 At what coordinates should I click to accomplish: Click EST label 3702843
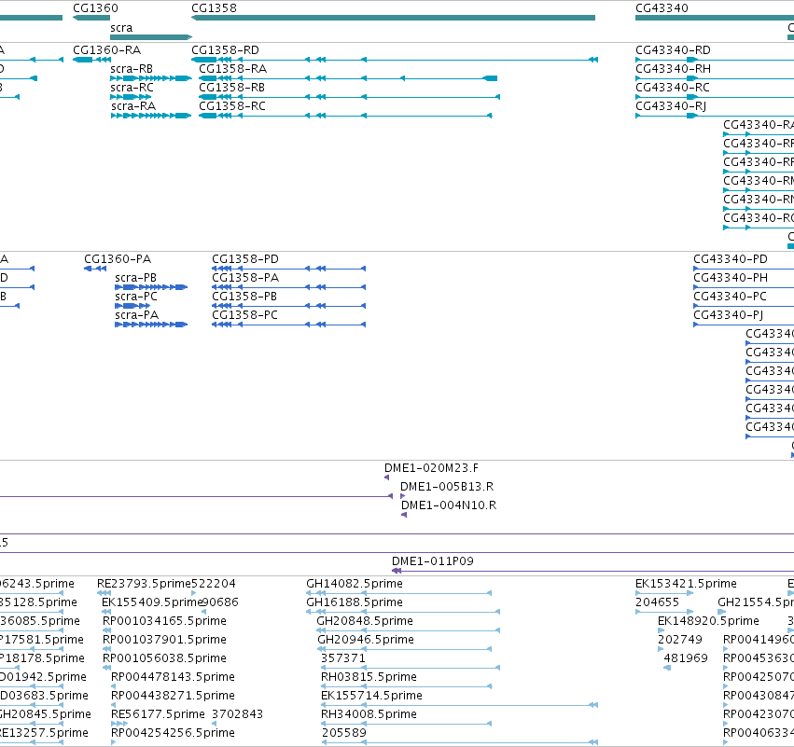coord(238,715)
